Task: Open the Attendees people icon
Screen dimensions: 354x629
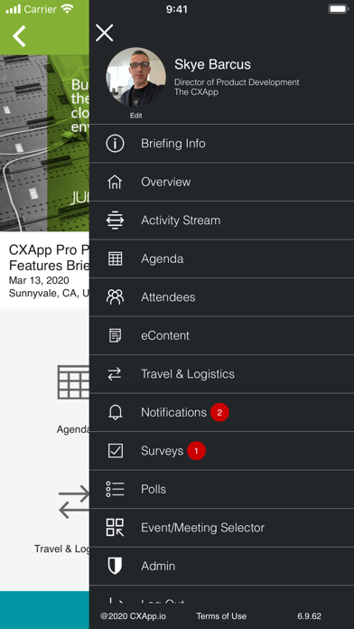Action: pyautogui.click(x=115, y=297)
